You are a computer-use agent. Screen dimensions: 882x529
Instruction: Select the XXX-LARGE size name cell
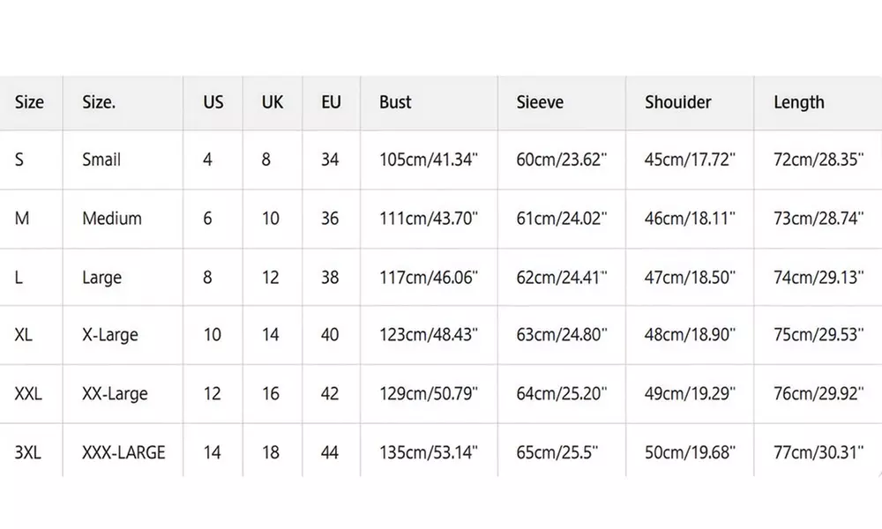(123, 452)
